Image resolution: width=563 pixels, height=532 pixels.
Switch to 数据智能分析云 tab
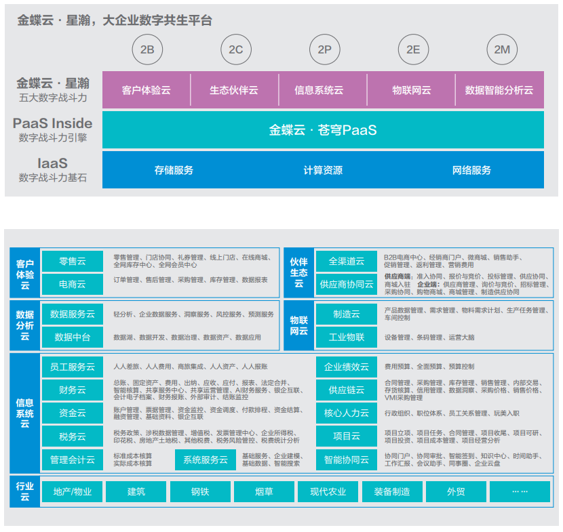click(499, 90)
